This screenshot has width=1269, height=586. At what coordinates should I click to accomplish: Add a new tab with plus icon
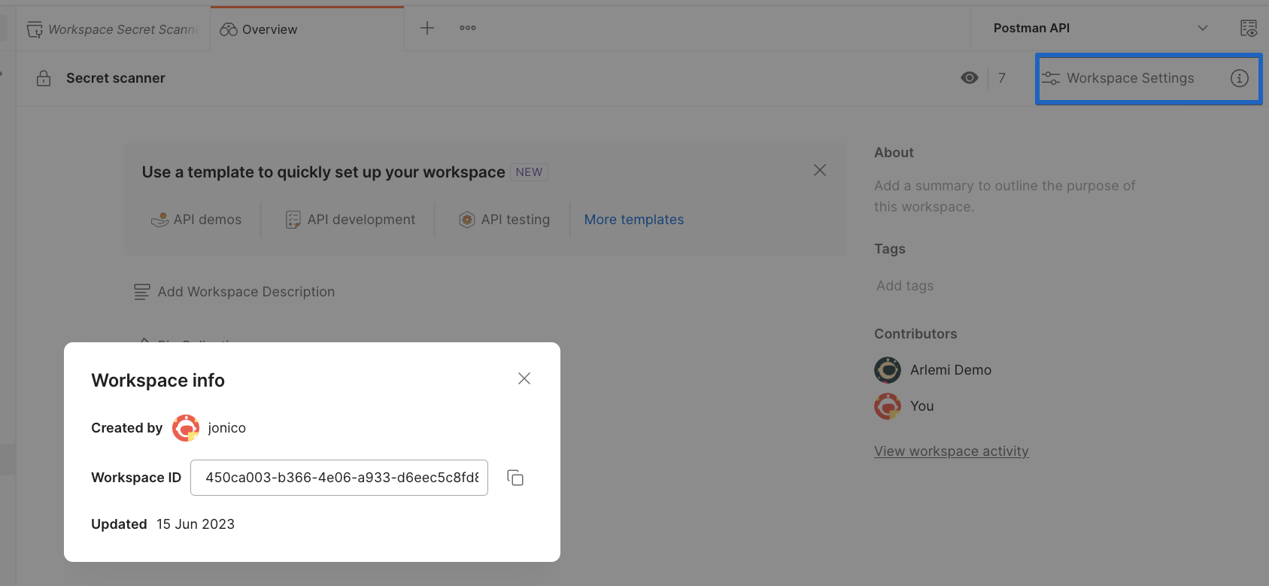pos(427,28)
